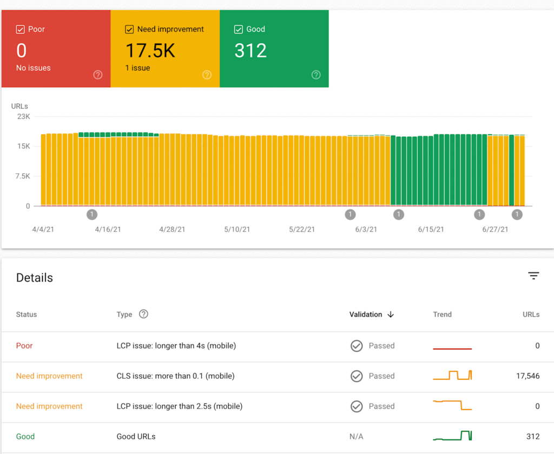This screenshot has height=454, width=554.
Task: Open the Need improvement card help icon
Action: tap(207, 75)
